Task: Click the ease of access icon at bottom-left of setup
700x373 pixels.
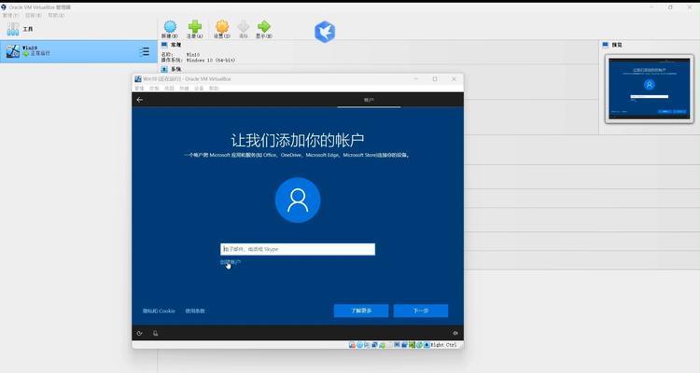Action: [x=140, y=333]
